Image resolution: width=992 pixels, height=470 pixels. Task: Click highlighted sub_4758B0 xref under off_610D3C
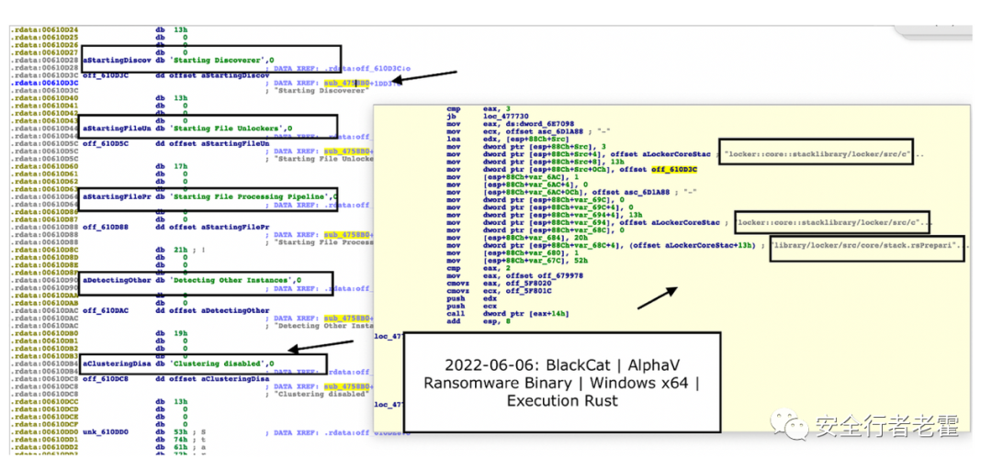point(345,83)
